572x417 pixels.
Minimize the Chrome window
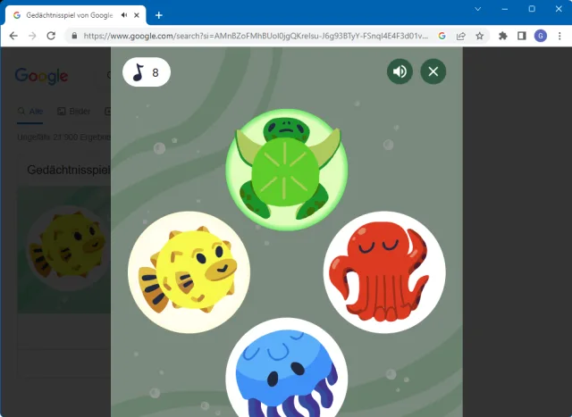(505, 9)
